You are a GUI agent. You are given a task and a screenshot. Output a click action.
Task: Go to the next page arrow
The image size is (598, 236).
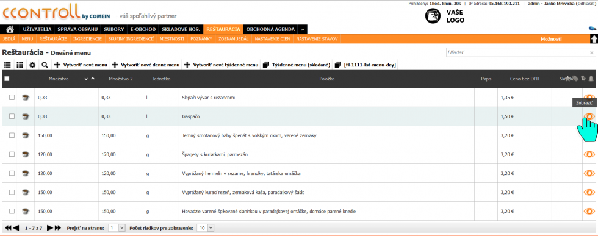(50, 228)
